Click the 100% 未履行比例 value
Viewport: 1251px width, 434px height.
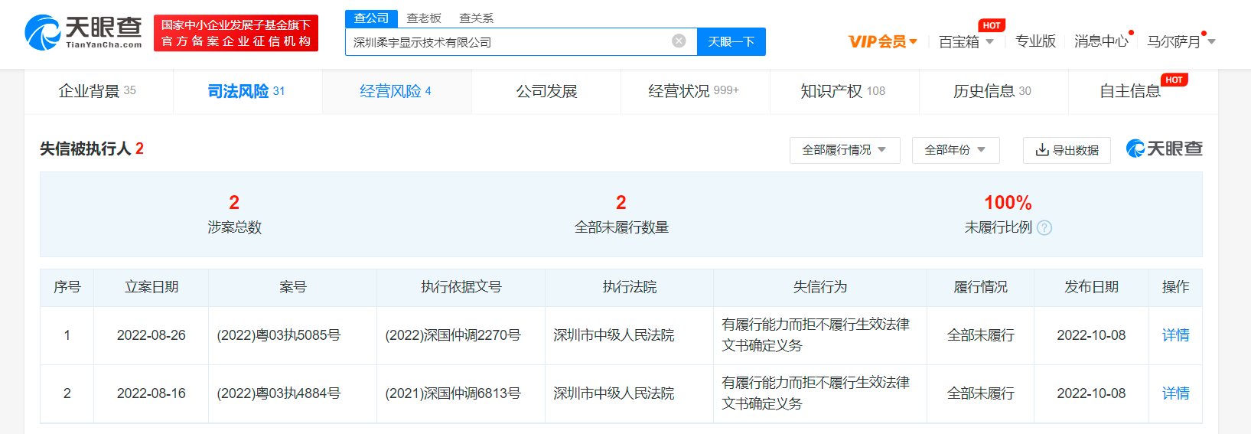tap(1008, 203)
